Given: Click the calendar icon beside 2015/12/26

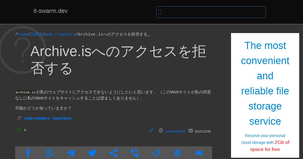Looking at the screenshot, I should point(191,130).
